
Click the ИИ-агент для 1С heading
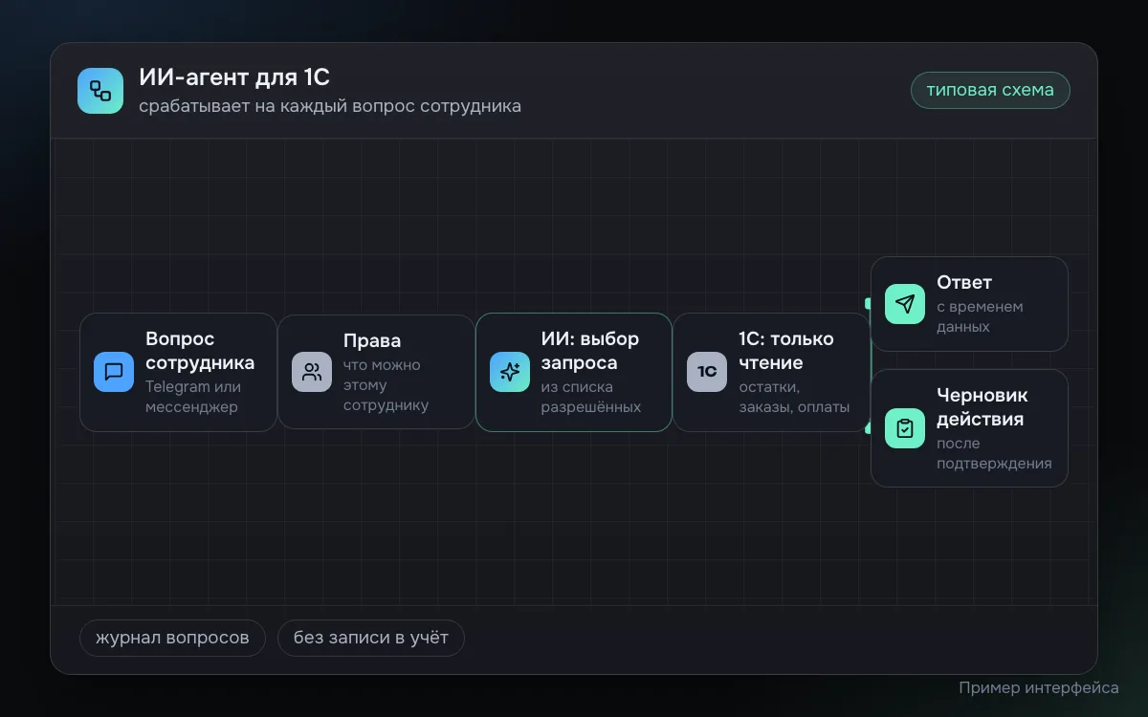234,77
